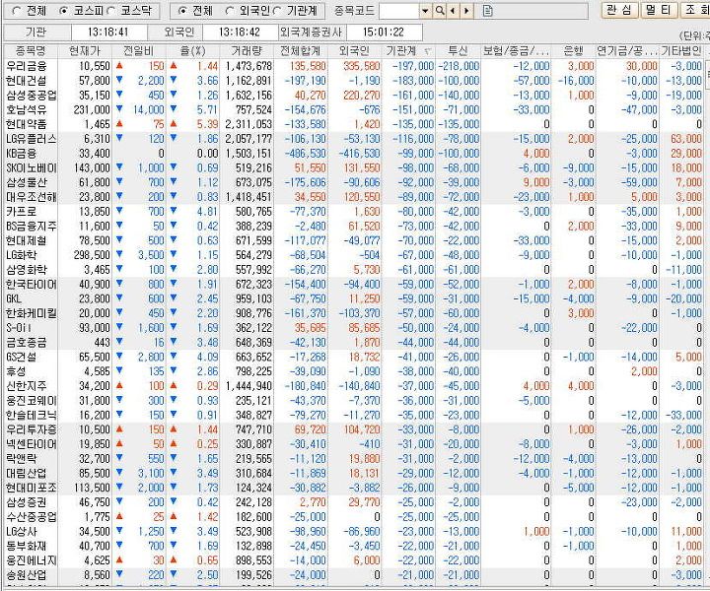Click the down triangle in LG상사 row

pyautogui.click(x=119, y=530)
